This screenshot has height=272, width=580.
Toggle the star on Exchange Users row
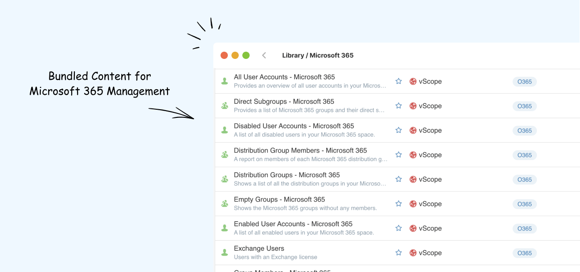398,253
